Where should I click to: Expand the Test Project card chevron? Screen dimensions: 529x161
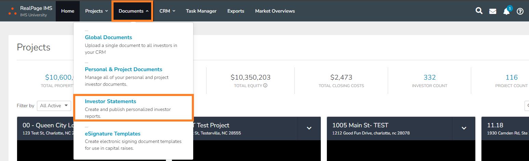(309, 128)
